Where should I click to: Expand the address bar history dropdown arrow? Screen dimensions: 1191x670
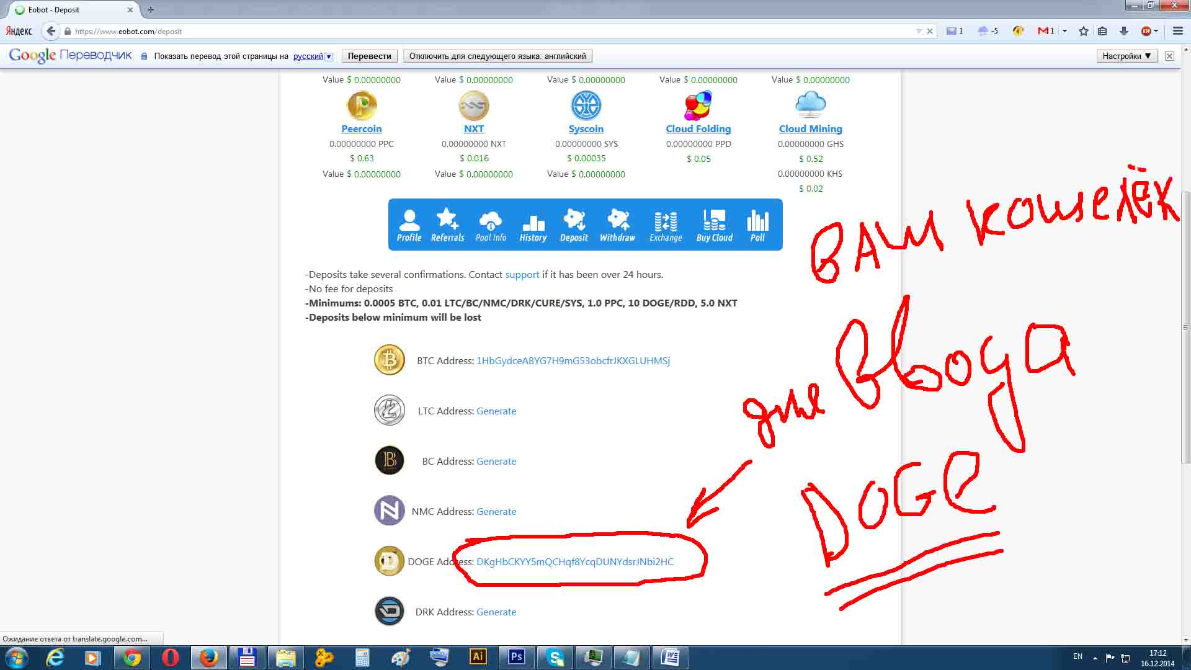919,31
